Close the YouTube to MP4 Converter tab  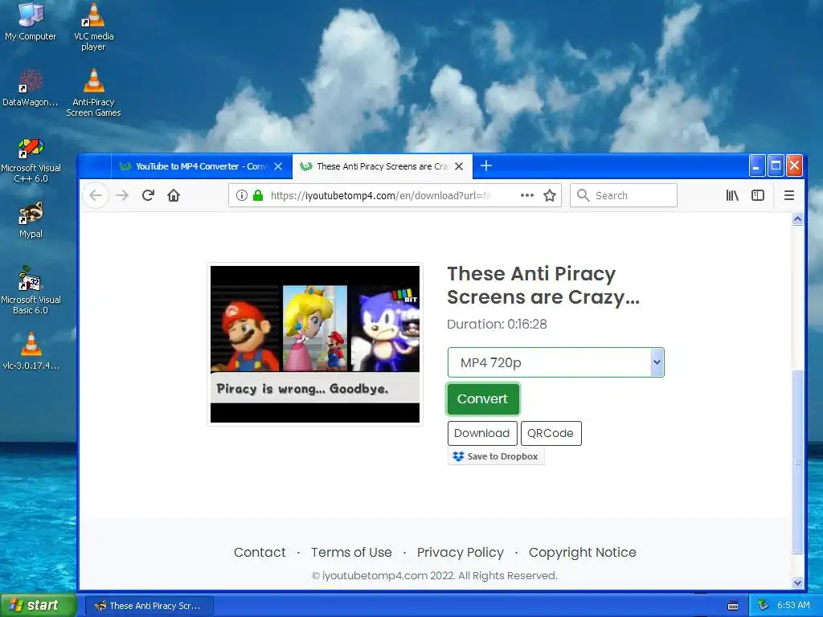(x=278, y=166)
